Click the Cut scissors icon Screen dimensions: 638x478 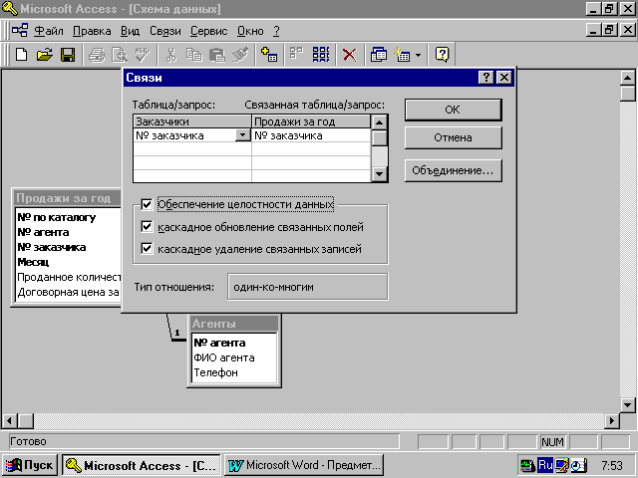coord(171,55)
